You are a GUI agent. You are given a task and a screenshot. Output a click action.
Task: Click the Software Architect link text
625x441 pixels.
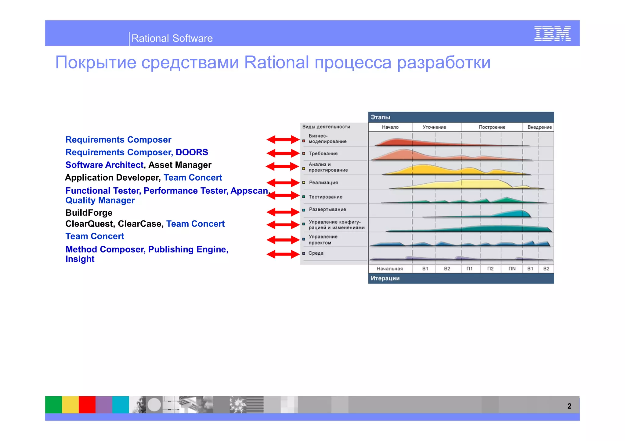pyautogui.click(x=104, y=165)
